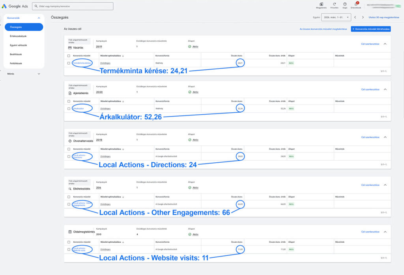Click the Útvonaltervezés directions icon

(70, 141)
